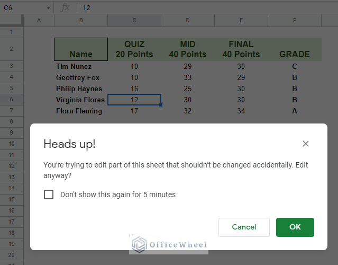Select column D header
Screen dimensions: 338x265
tap(188, 20)
